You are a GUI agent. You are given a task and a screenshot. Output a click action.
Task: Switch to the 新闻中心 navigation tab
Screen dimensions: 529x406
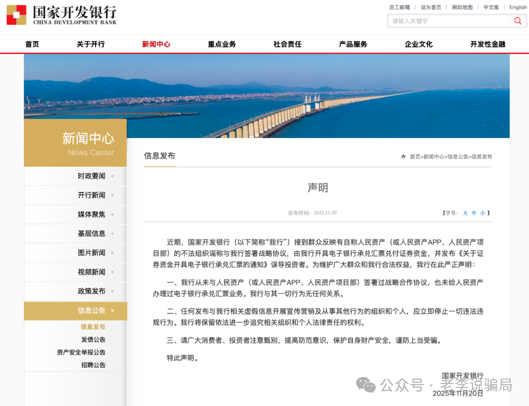point(156,44)
